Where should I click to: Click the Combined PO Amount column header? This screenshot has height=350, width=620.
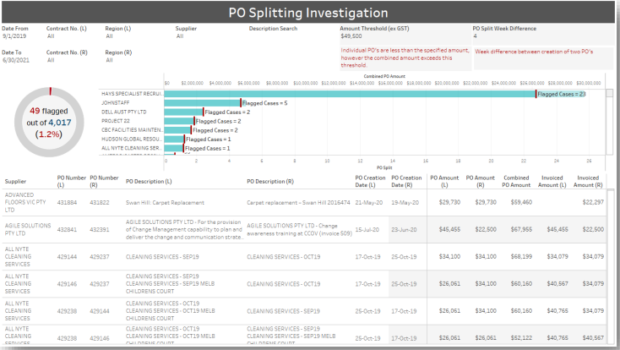pos(516,181)
